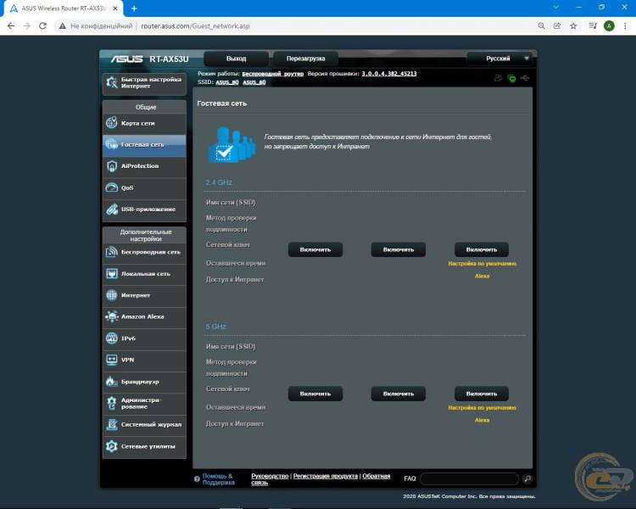Click the Беспроводной роутер operation mode link
Screen dimensions: 636x509
(272, 74)
